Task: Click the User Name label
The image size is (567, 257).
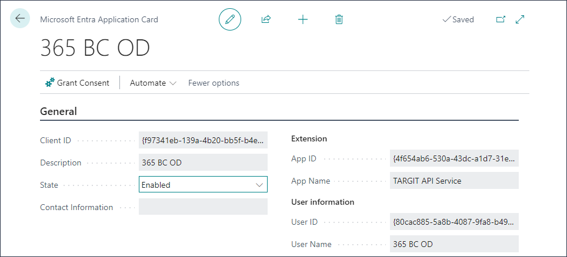Action: click(x=311, y=244)
